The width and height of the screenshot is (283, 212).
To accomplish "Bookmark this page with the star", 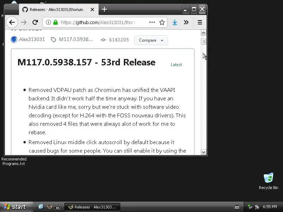I will (x=162, y=22).
